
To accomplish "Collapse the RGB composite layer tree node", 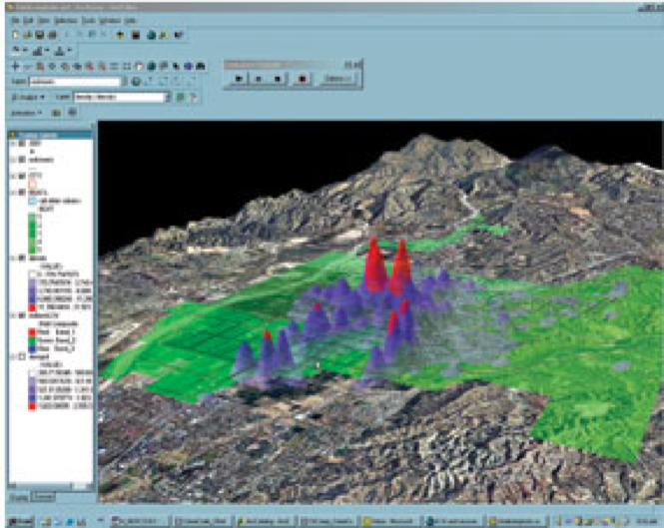I will (x=11, y=313).
